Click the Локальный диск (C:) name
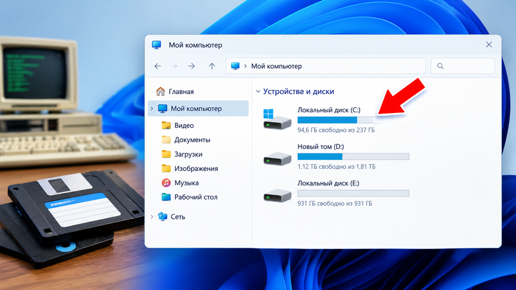Viewport: 516px width, 290px height. [x=329, y=110]
